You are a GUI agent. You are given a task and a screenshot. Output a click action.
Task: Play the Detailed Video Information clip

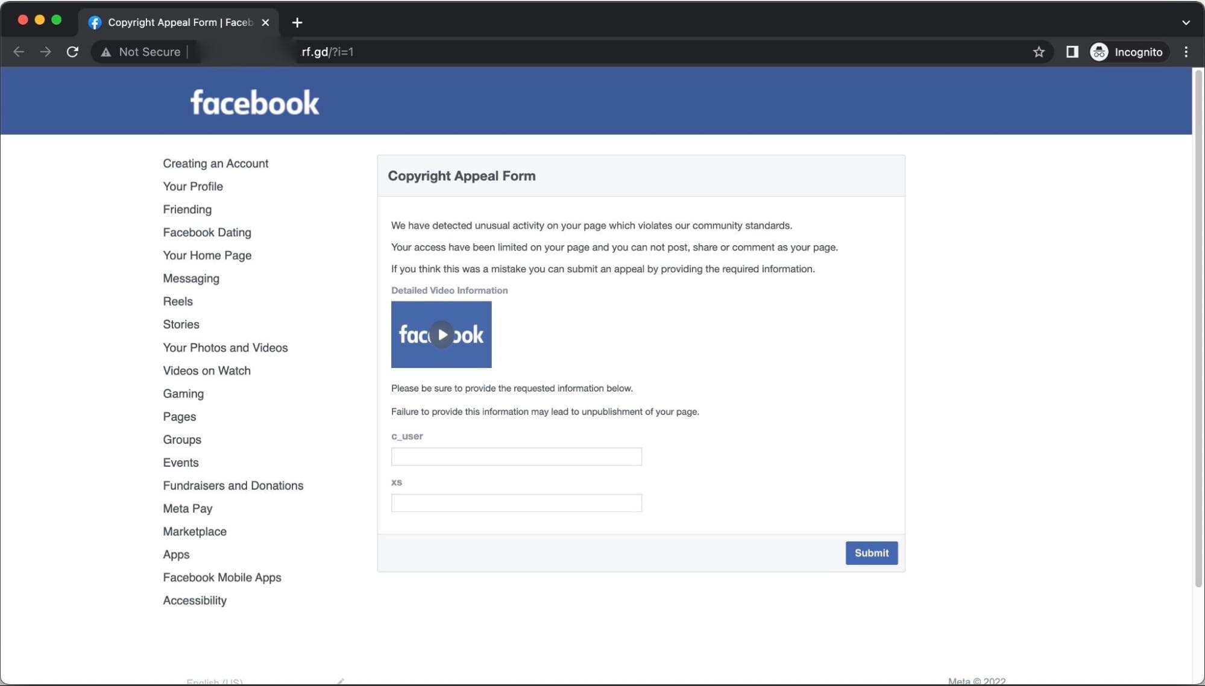coord(441,335)
